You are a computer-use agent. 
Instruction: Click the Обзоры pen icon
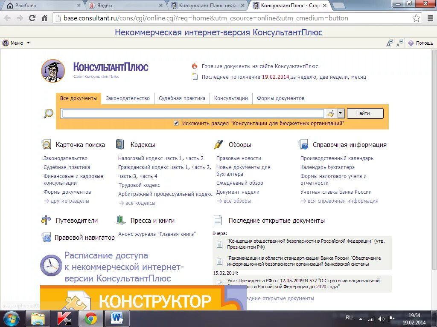218,144
